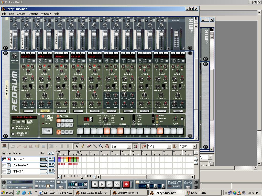Toggle Enable Pattern Section button
The width and height of the screenshot is (262, 196).
point(43,116)
